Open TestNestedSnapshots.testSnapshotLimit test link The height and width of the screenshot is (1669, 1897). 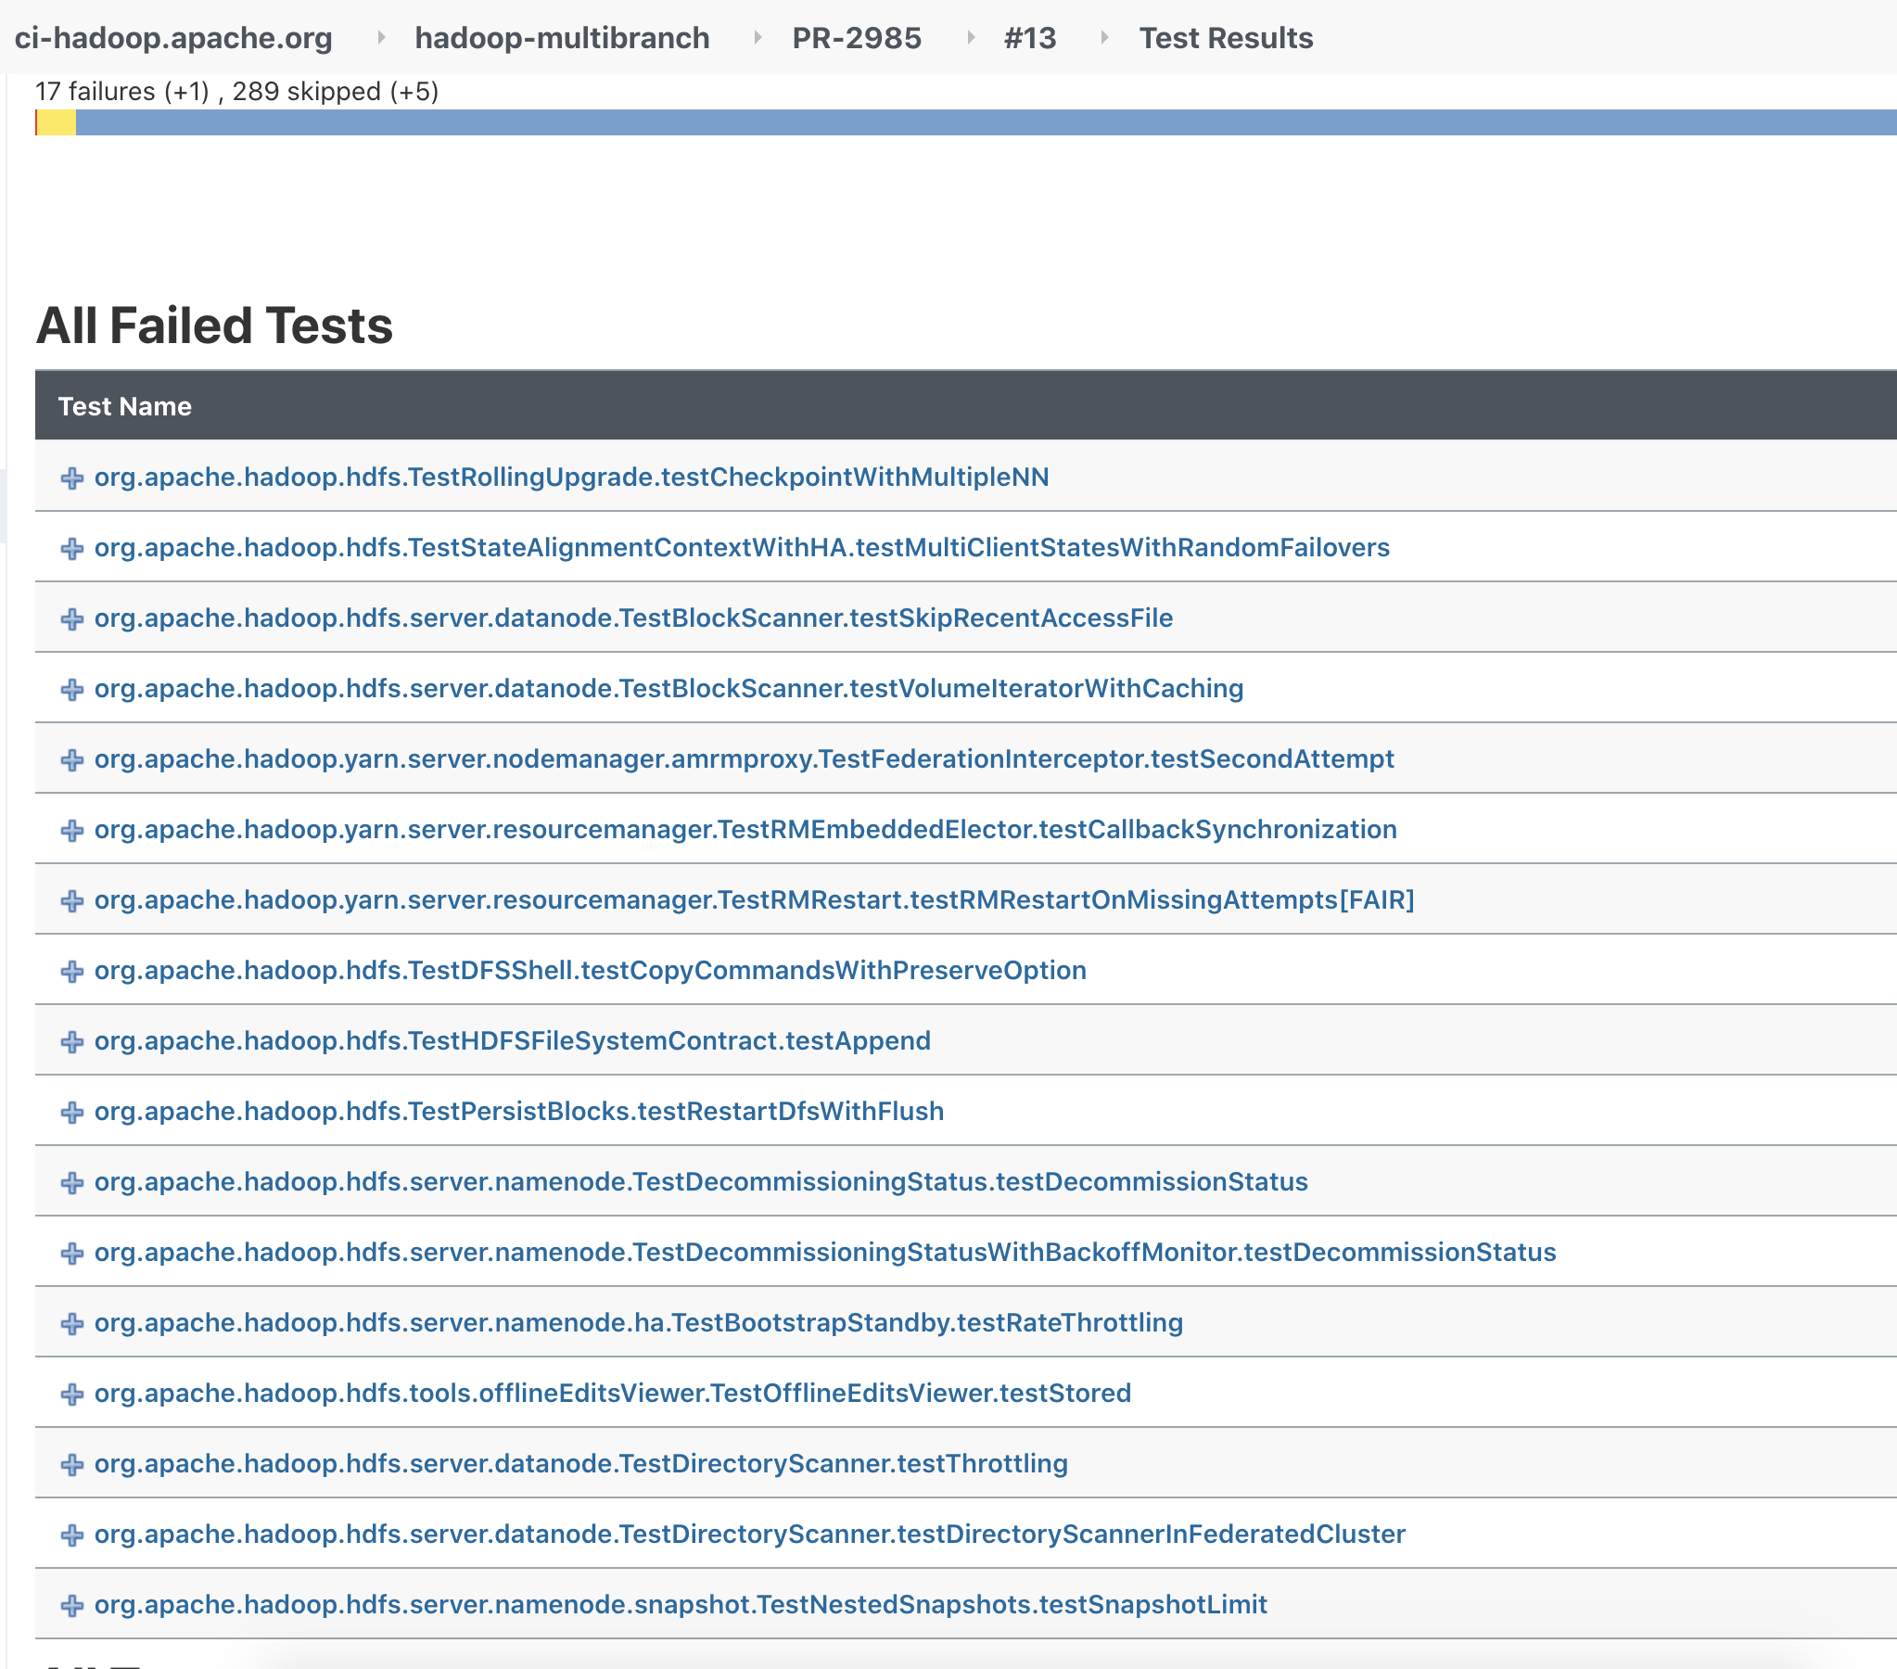(x=681, y=1605)
